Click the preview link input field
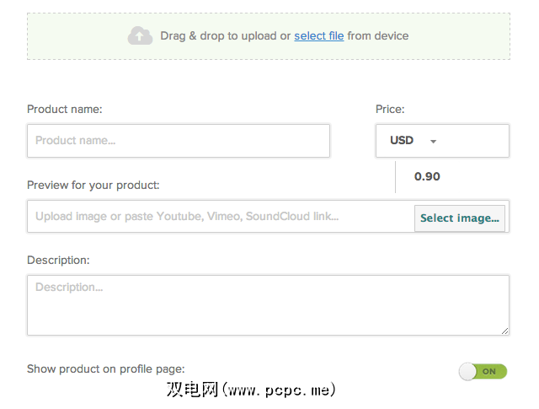Screen dimensions: 539x409 point(221,217)
